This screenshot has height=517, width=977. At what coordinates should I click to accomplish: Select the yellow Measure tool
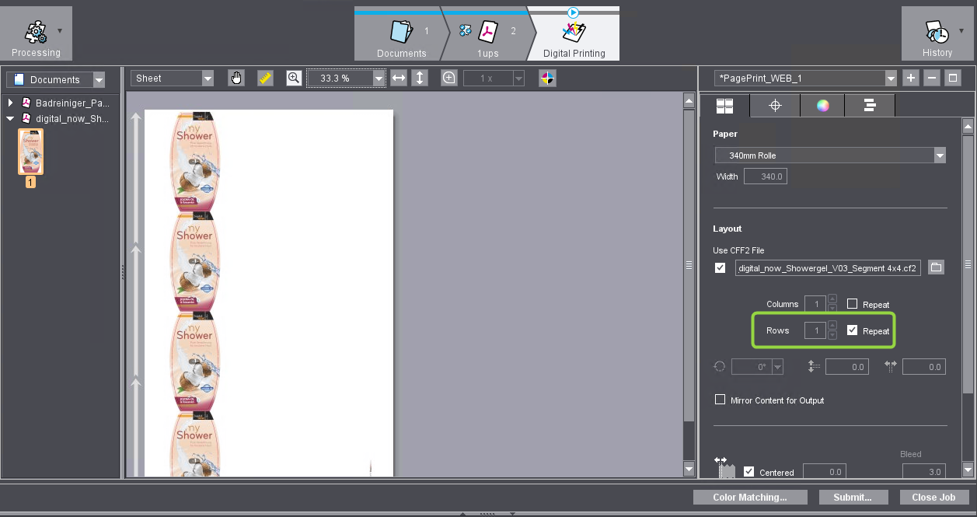coord(265,78)
